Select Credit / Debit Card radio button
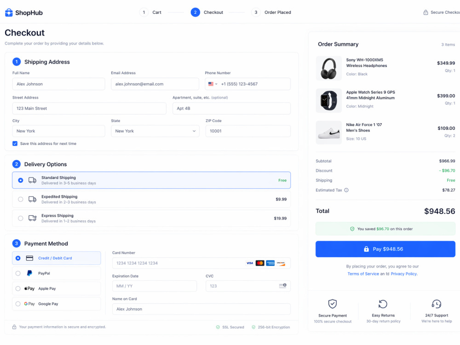Viewport: 460px width, 345px height. (x=18, y=258)
